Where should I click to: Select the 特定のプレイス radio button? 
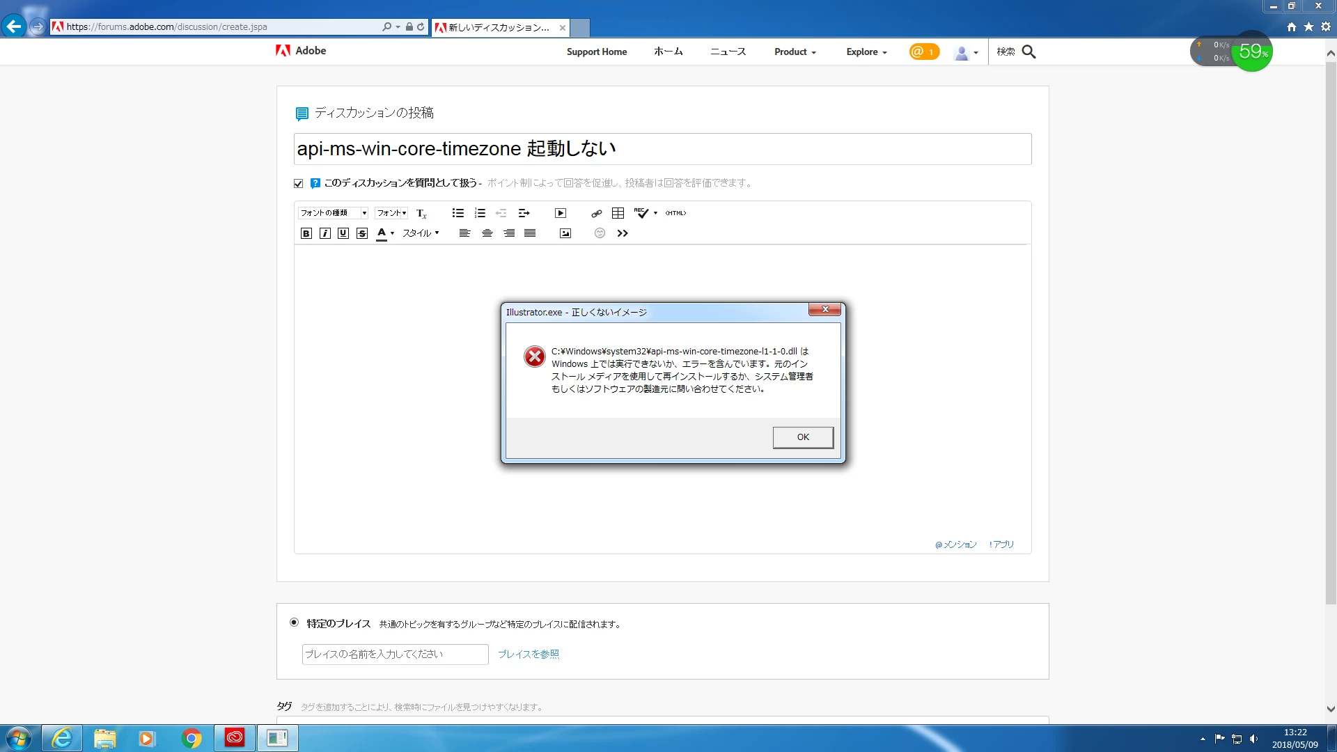click(294, 622)
